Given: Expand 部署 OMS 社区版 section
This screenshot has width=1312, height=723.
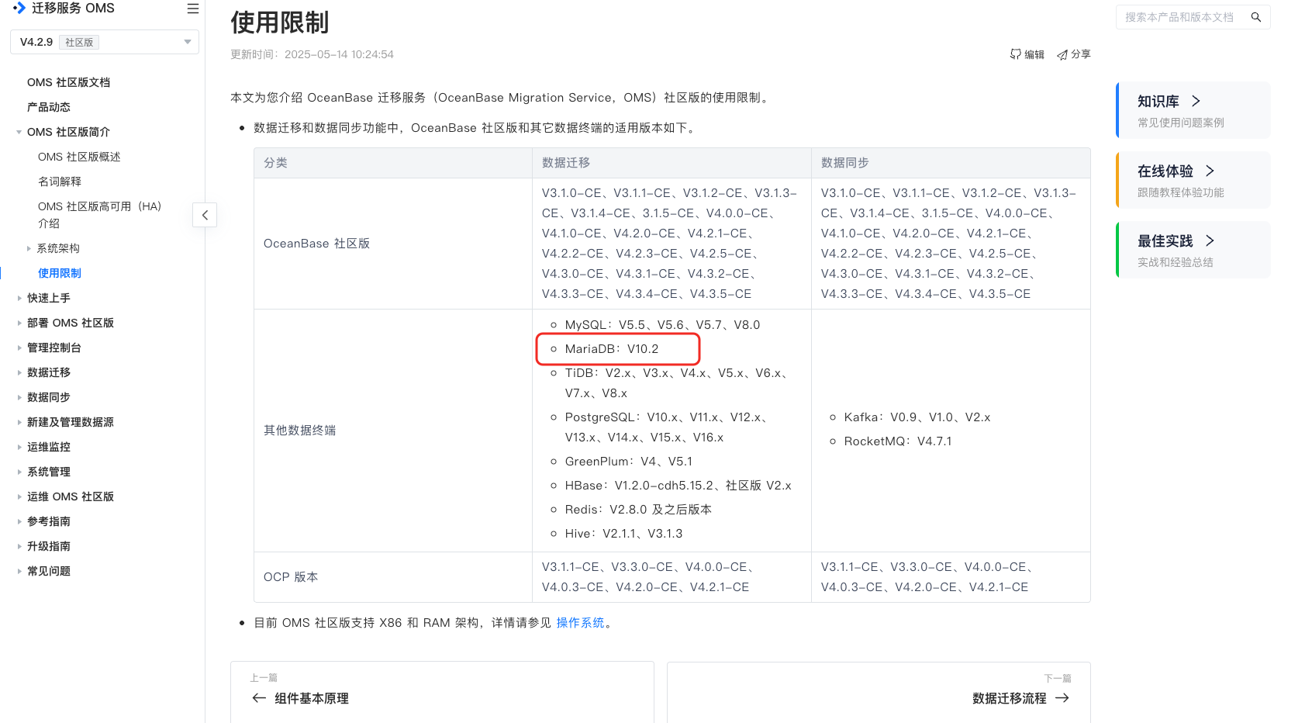Looking at the screenshot, I should click(x=19, y=323).
